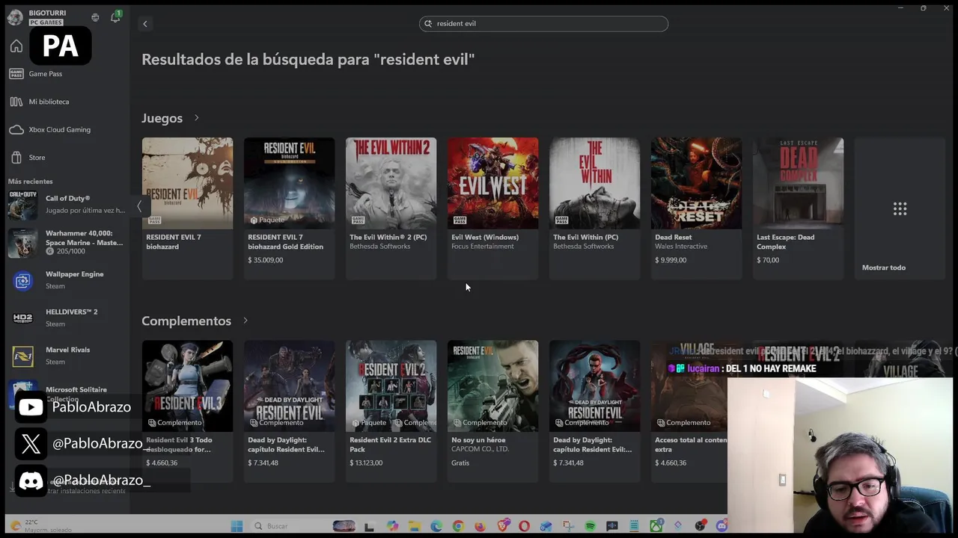Open Last Escape: Dead Complex card
The height and width of the screenshot is (538, 958).
(798, 208)
